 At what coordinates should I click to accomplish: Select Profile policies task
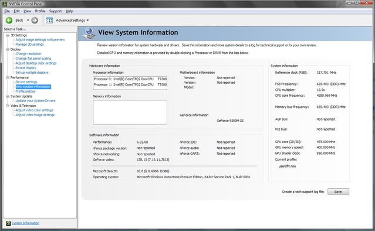(x=25, y=91)
